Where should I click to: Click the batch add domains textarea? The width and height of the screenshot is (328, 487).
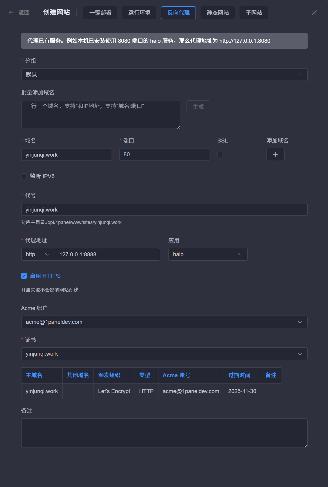101,114
